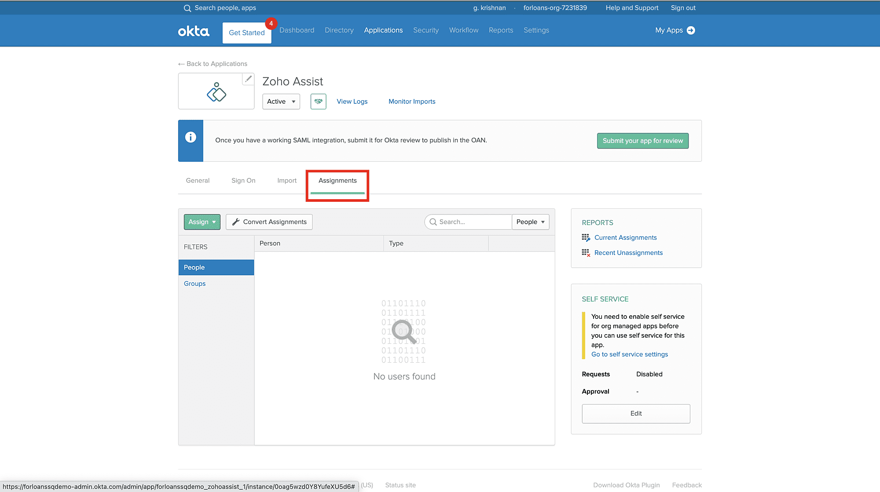Click the Zoho Assist app logo thumbnail
This screenshot has height=492, width=880.
216,92
